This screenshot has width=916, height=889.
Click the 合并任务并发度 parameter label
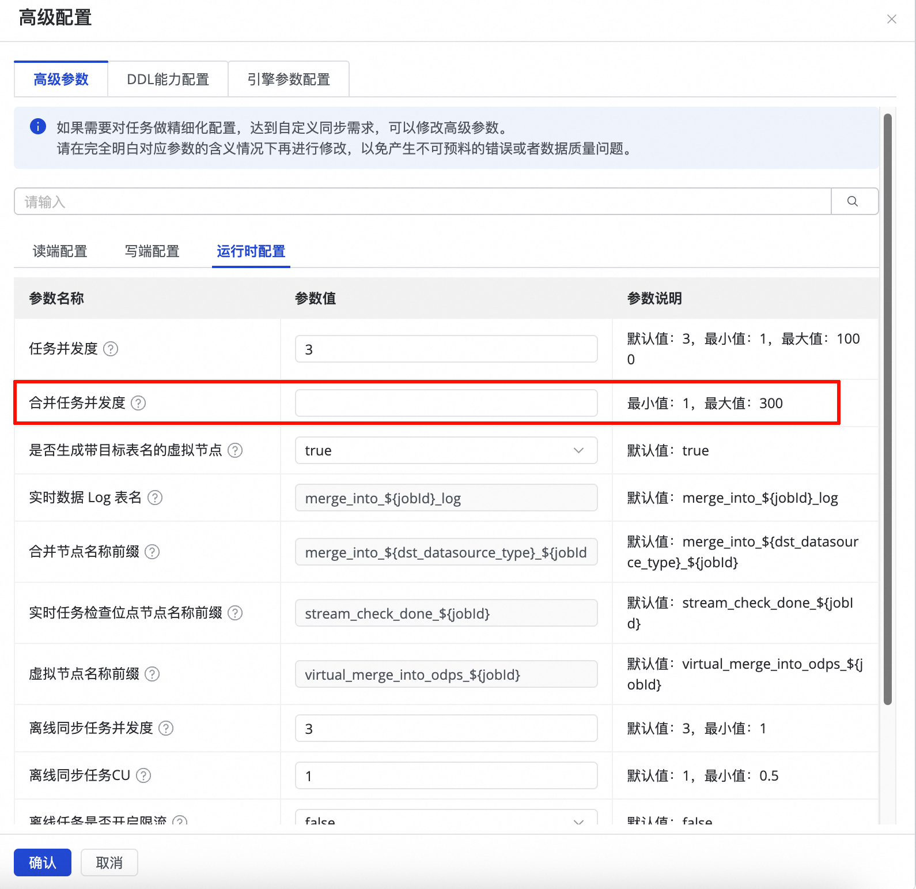click(77, 403)
